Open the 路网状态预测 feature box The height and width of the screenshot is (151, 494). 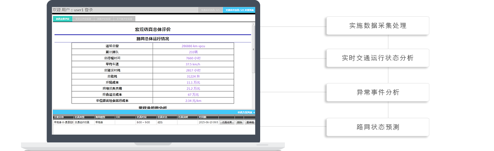[x=377, y=127]
